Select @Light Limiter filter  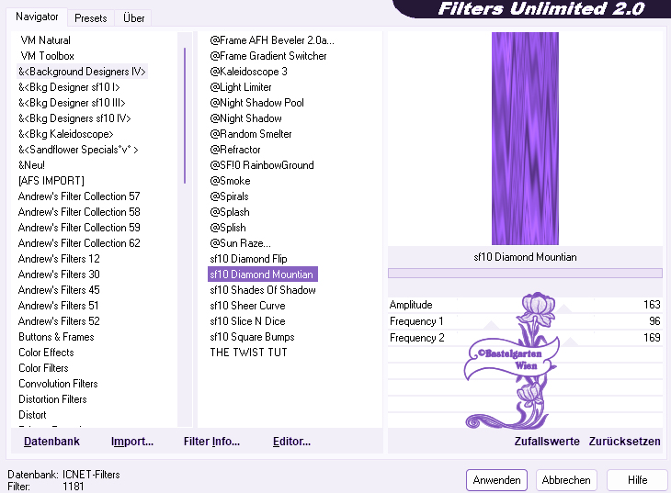241,87
